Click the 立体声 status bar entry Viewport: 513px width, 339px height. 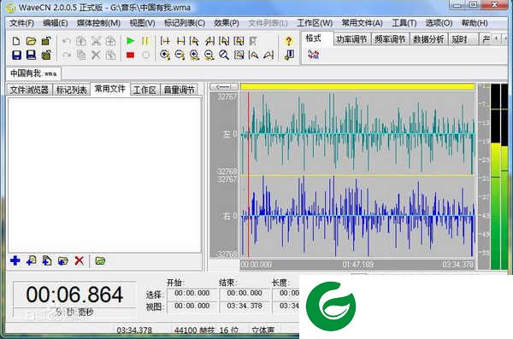[262, 330]
